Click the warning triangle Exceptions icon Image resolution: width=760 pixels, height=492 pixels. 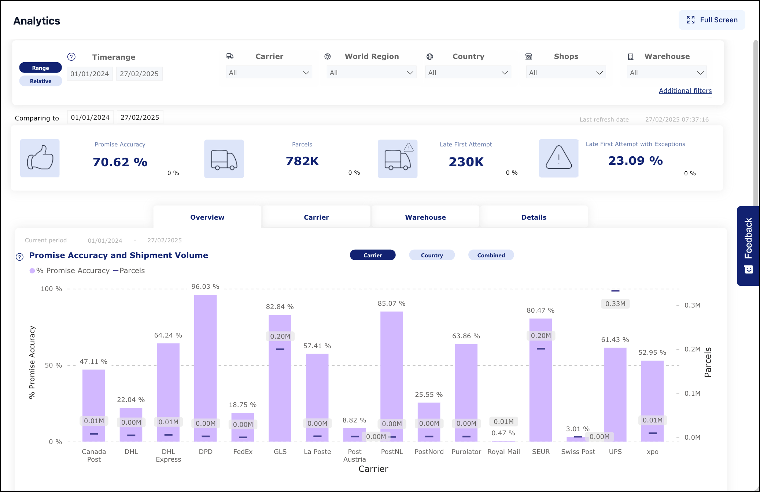point(558,158)
